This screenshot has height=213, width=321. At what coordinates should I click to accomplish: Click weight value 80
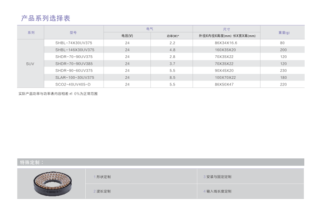point(282,43)
